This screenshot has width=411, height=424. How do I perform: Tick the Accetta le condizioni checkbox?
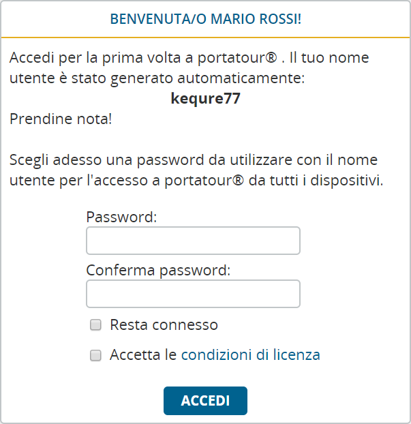coord(95,355)
